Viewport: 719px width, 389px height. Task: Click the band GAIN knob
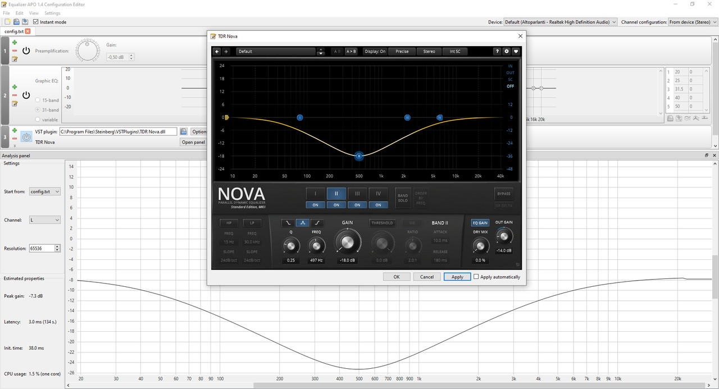coord(348,242)
